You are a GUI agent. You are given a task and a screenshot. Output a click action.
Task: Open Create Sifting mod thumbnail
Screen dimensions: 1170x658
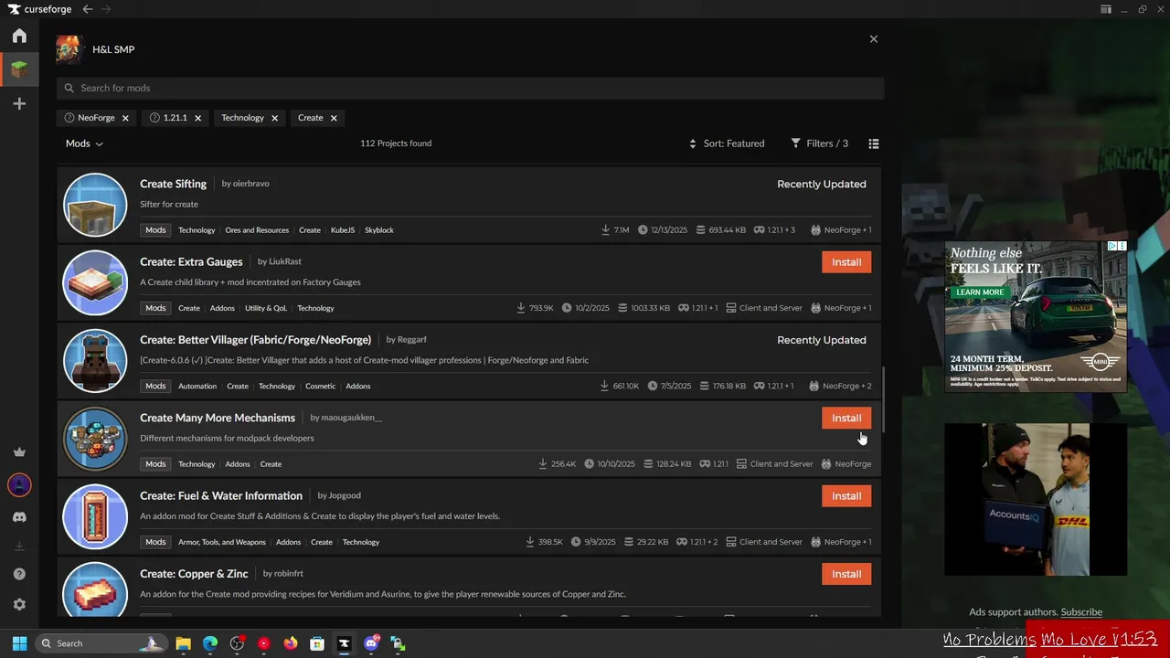[x=95, y=204]
